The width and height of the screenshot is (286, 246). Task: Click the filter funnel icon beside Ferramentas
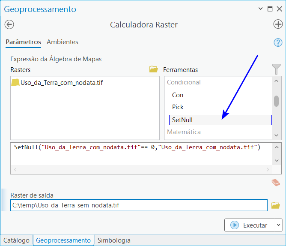click(x=276, y=69)
